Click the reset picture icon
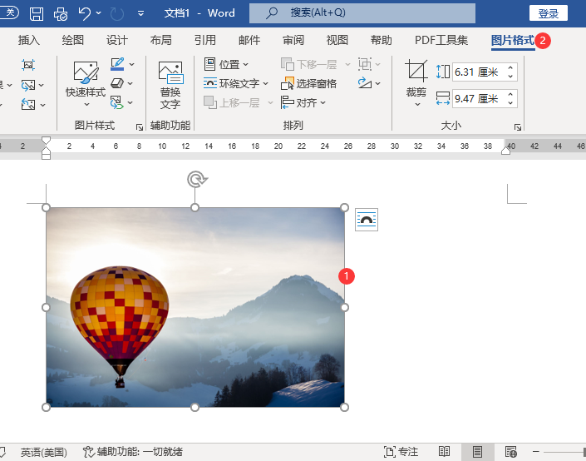This screenshot has height=461, width=586. pyautogui.click(x=28, y=105)
